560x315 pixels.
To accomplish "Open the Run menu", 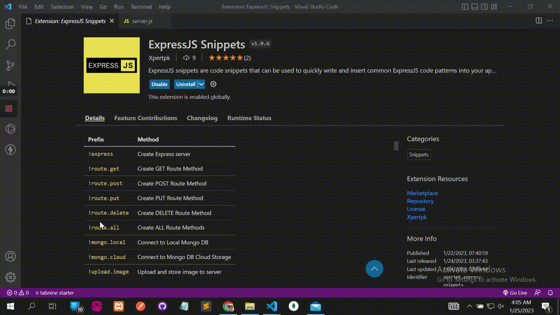I will 119,7.
